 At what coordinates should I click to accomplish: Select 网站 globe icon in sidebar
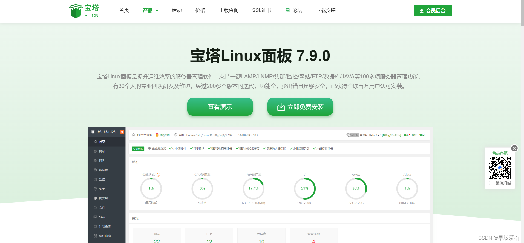click(95, 151)
